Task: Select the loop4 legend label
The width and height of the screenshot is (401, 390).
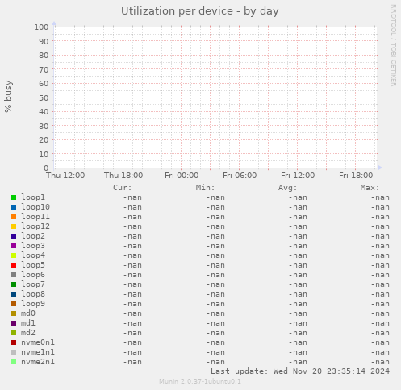Action: point(33,255)
